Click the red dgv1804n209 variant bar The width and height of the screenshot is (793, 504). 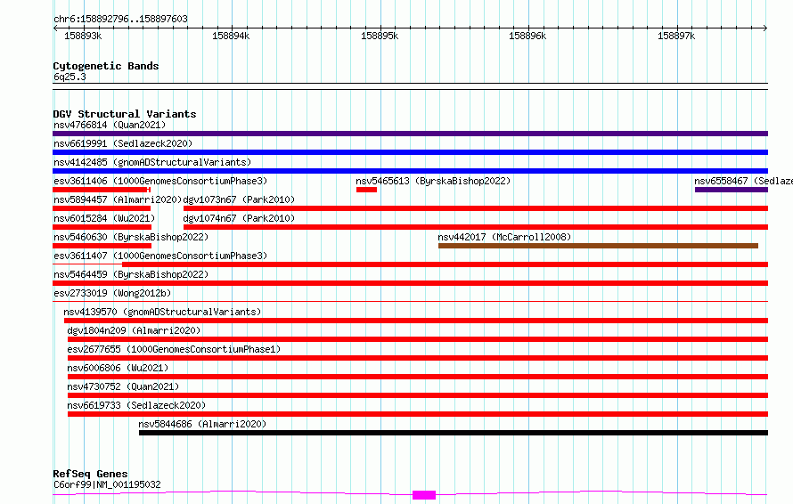coord(418,339)
